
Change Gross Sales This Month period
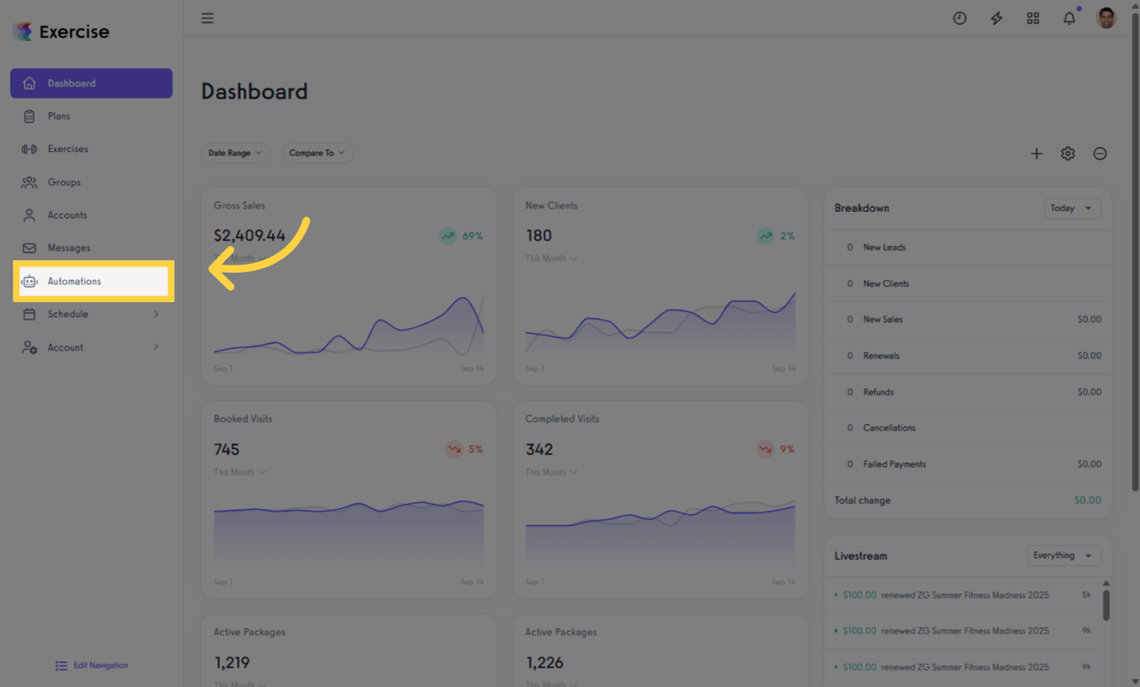click(240, 259)
